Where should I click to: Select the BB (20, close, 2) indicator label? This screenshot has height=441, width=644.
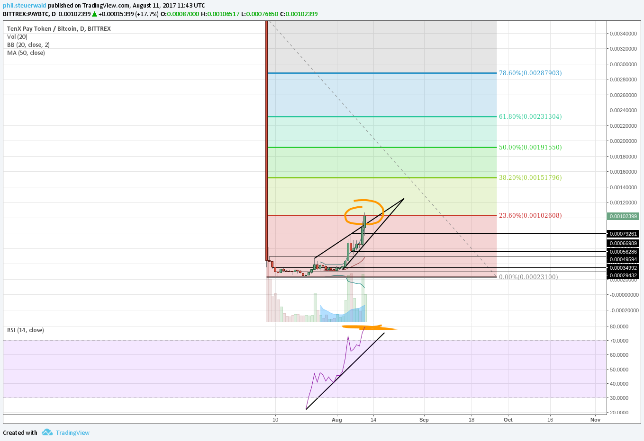pos(28,44)
